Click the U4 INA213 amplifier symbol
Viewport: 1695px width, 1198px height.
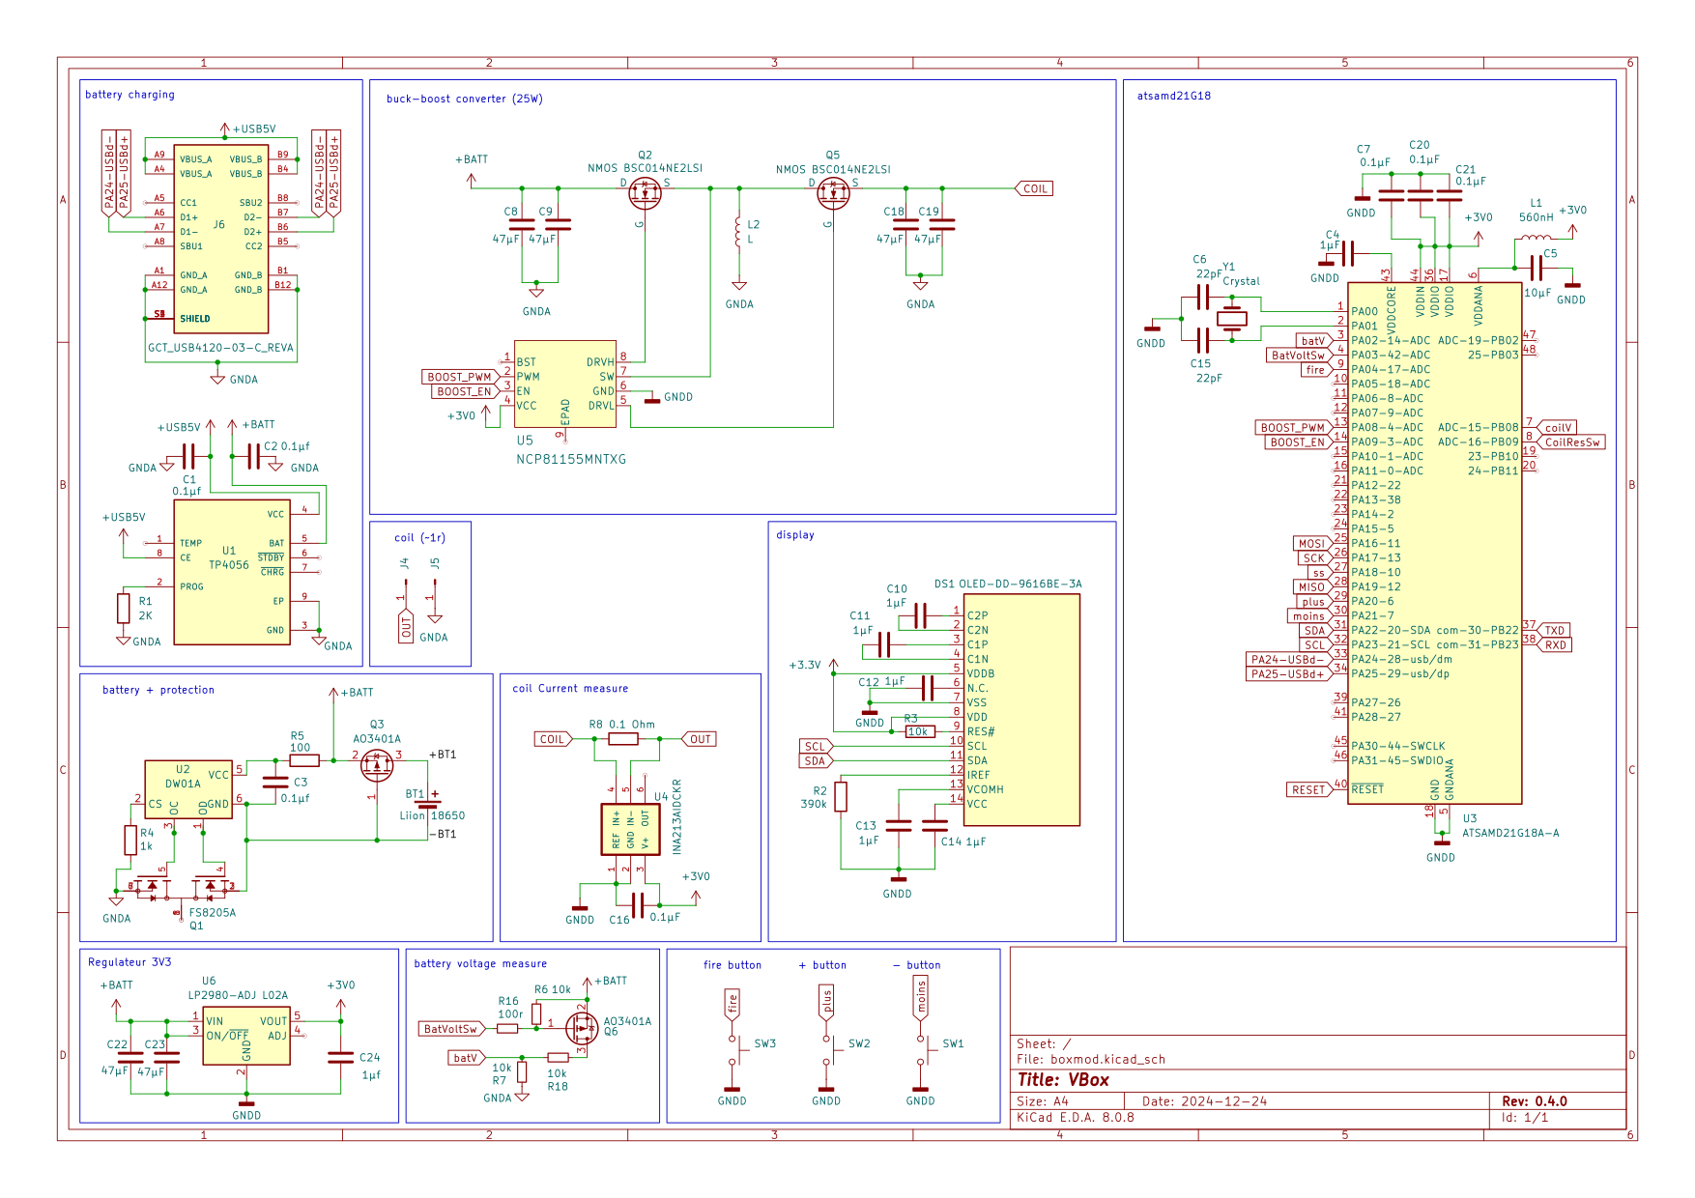tap(630, 829)
